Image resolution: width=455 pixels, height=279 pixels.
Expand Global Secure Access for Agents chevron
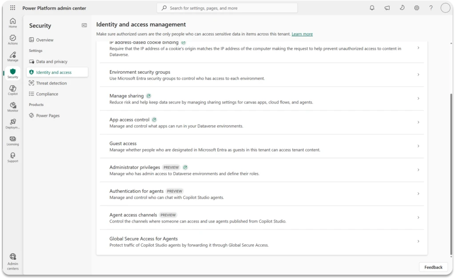click(418, 241)
